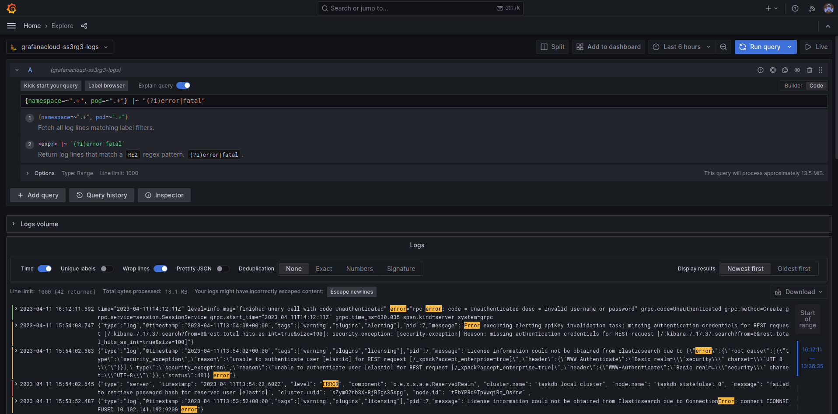Open the Last 6 hours time picker
This screenshot has height=414, width=838.
tap(682, 47)
